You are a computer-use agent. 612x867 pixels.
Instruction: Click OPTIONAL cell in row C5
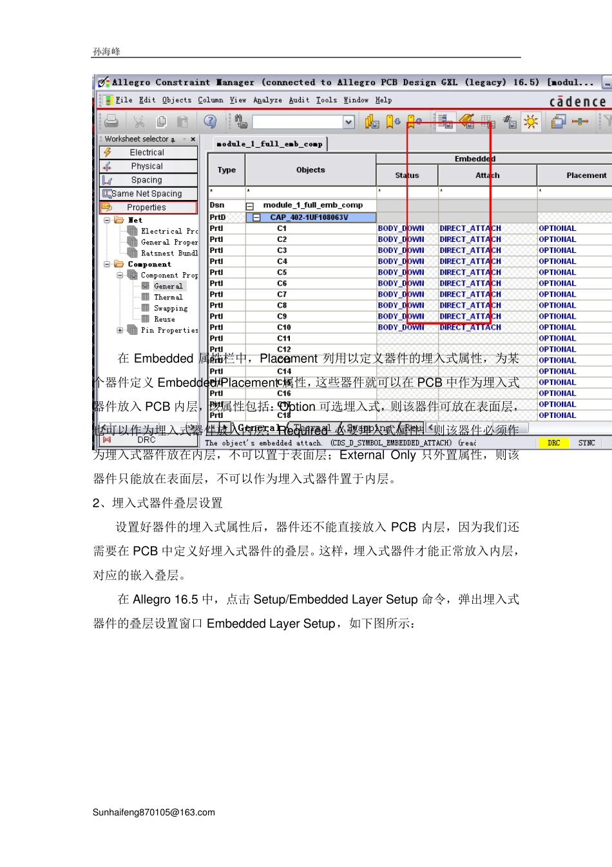click(x=575, y=272)
